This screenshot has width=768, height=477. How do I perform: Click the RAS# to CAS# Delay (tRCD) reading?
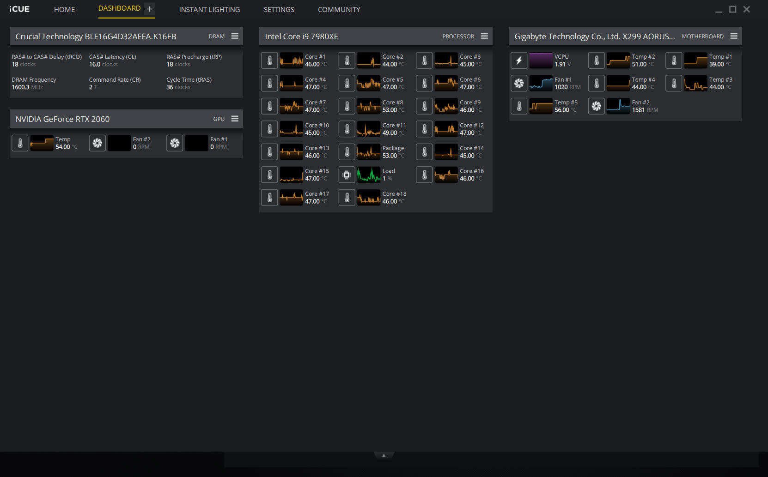(x=47, y=60)
